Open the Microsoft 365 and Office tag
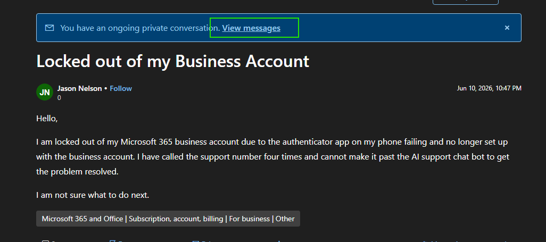The width and height of the screenshot is (546, 242). click(x=168, y=219)
